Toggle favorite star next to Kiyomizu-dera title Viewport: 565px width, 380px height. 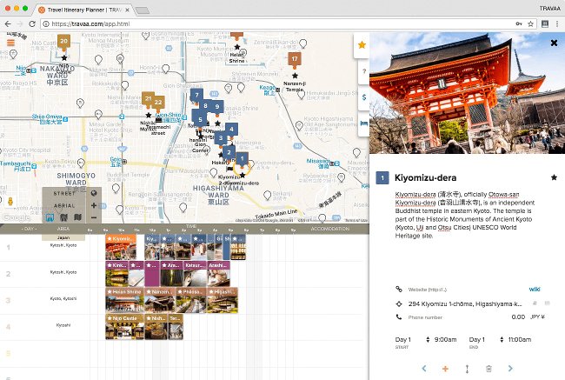point(554,177)
